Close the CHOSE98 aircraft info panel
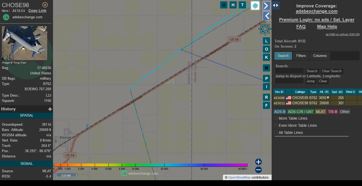The height and width of the screenshot is (186, 362). 45,5
